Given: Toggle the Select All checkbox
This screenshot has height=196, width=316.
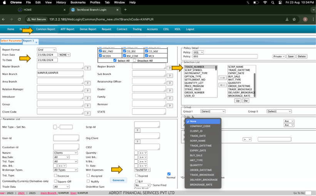Looking at the screenshot, I should (115, 60).
